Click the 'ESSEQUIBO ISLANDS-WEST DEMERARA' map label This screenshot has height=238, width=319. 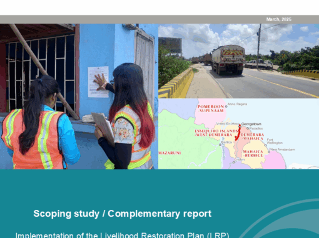coord(216,133)
